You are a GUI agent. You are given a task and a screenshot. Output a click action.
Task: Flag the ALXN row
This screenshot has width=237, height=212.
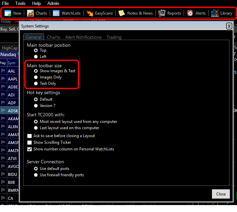click(x=3, y=127)
